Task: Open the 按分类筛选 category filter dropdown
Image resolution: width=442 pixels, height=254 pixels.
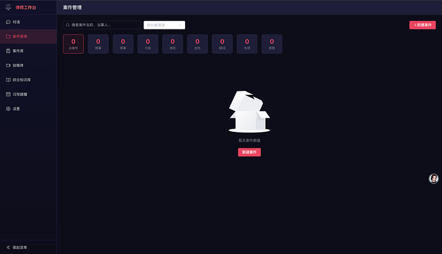Action: coord(165,25)
